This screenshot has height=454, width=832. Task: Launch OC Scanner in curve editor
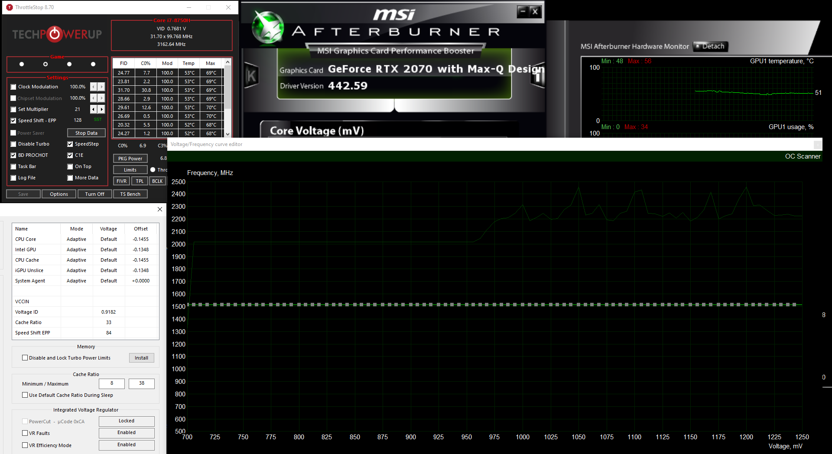click(803, 156)
